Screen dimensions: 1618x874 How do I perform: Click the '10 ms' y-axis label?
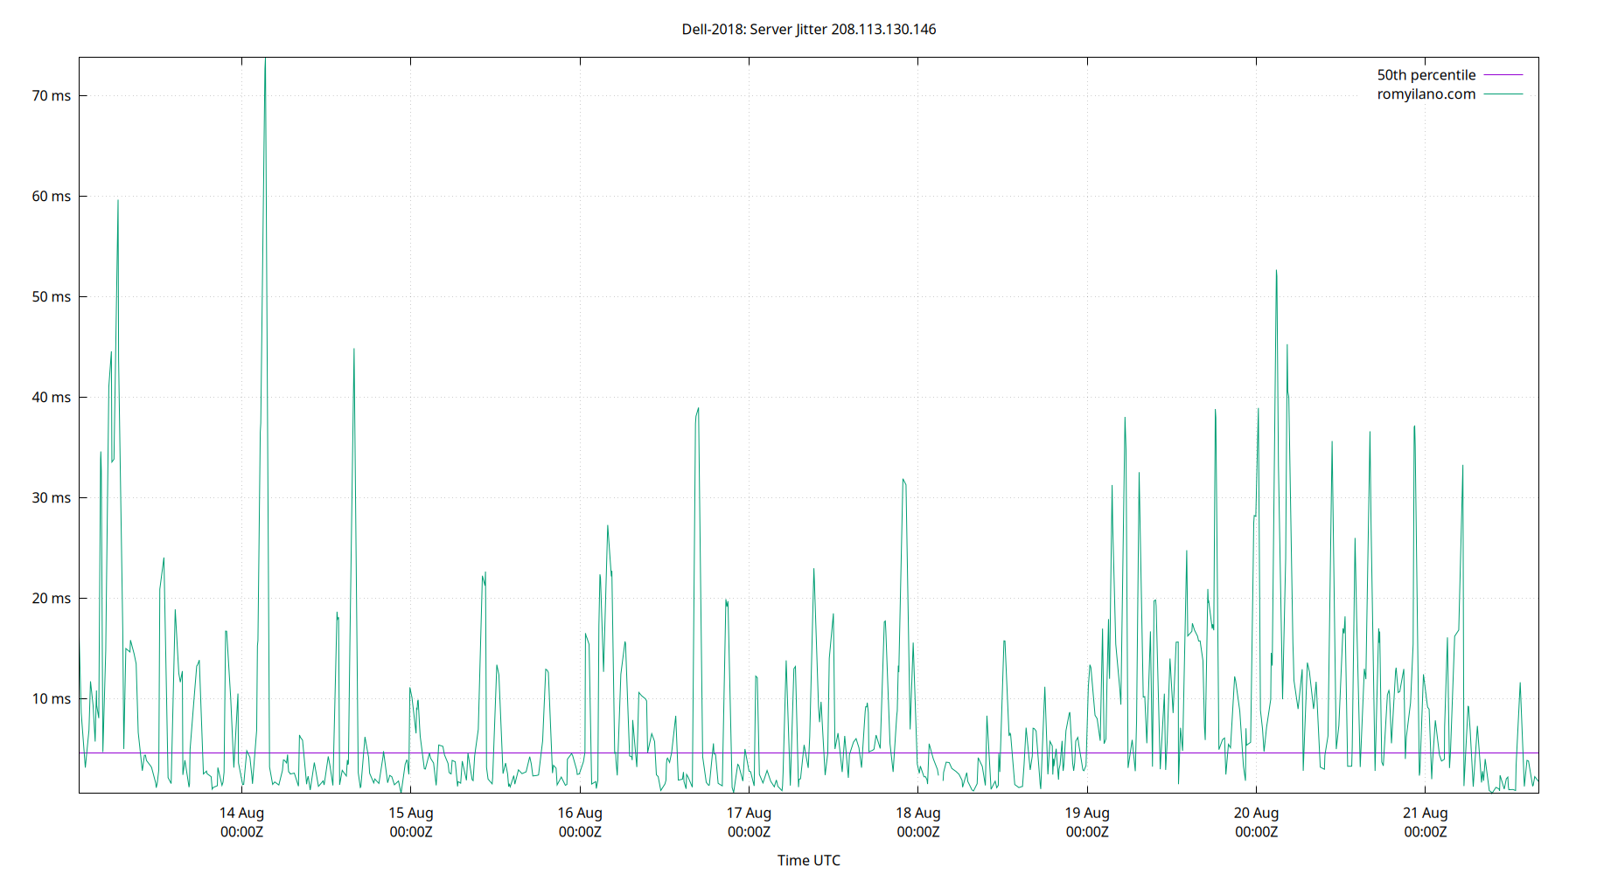pos(52,698)
